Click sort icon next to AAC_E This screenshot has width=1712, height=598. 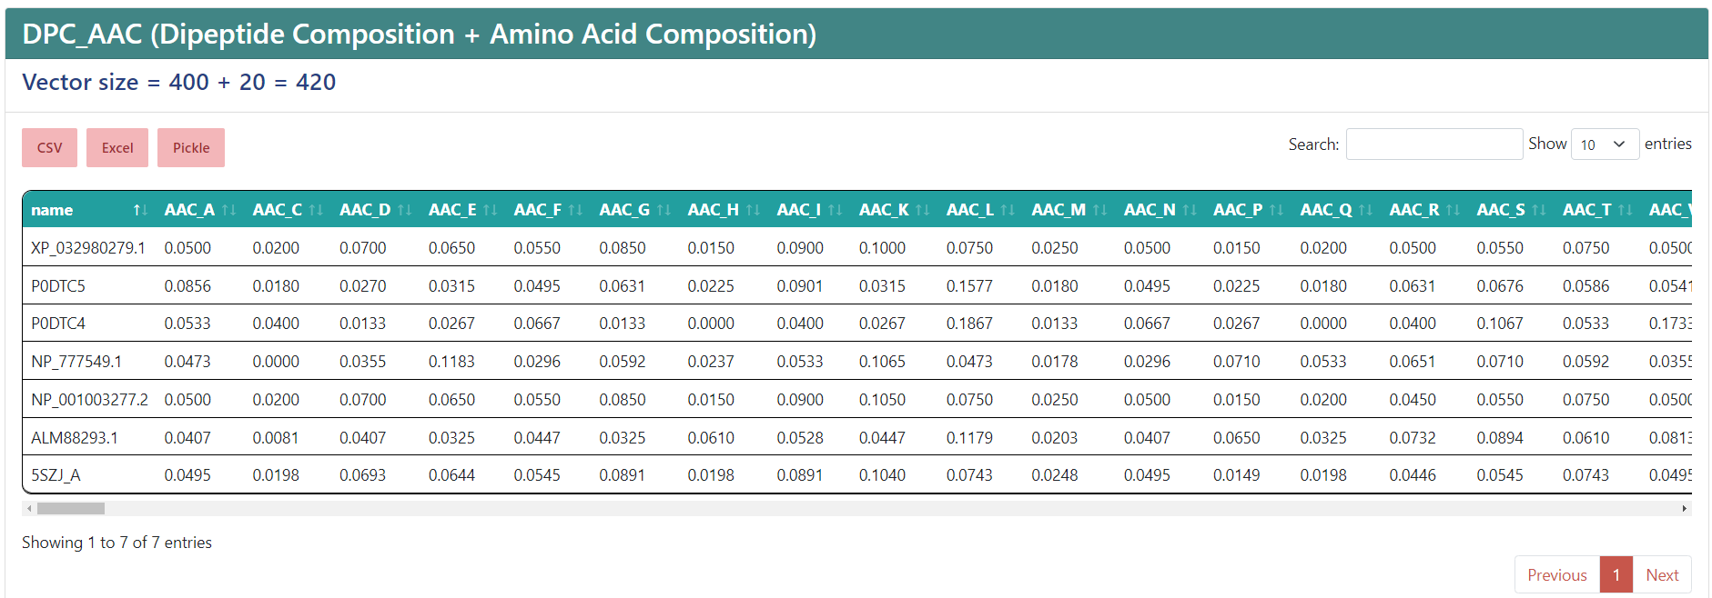click(490, 210)
